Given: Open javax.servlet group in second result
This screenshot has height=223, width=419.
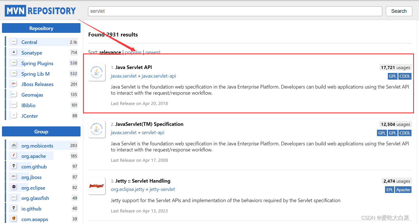Looking at the screenshot, I should (x=124, y=133).
